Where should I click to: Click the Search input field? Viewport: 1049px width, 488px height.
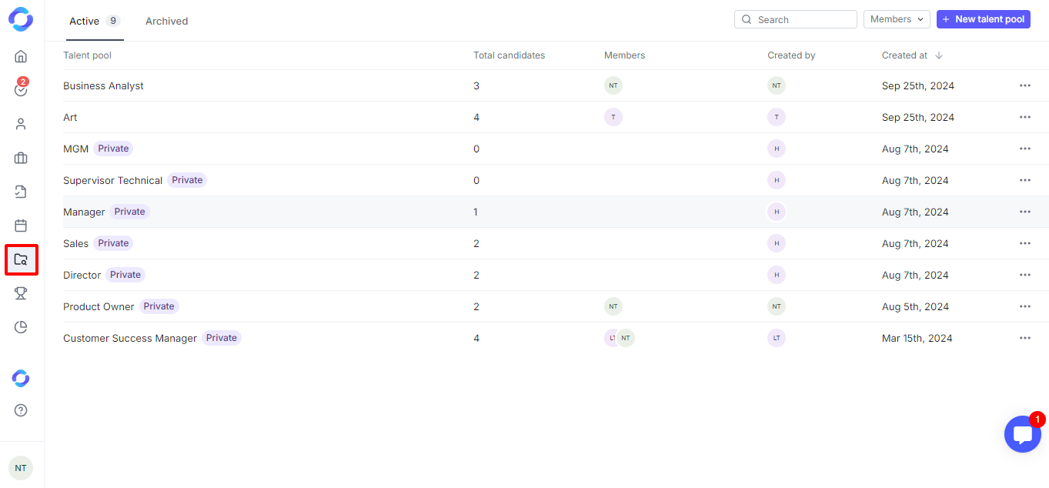point(800,19)
